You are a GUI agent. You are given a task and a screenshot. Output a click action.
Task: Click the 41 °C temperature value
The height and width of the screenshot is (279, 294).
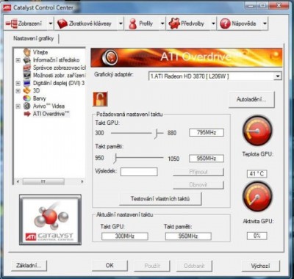[x=257, y=174]
